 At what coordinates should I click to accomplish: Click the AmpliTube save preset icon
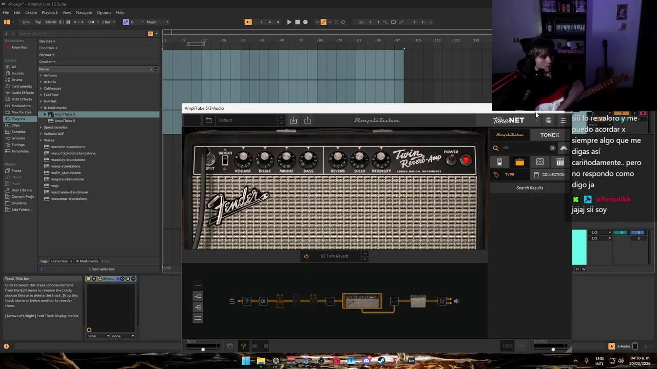[294, 120]
